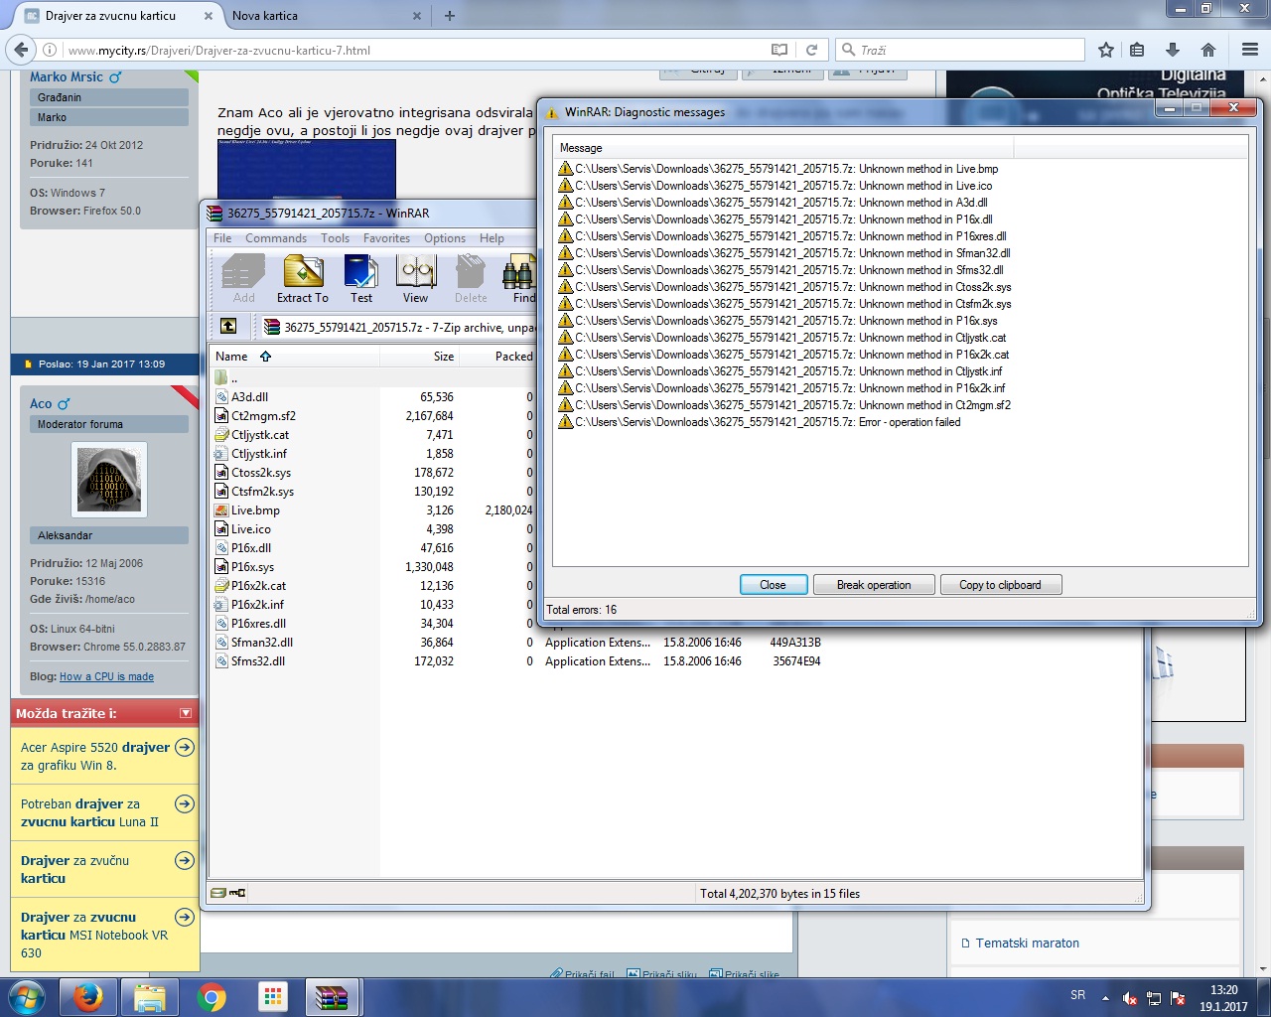Image resolution: width=1271 pixels, height=1017 pixels.
Task: Open WinRAR Favorites menu
Action: (386, 238)
